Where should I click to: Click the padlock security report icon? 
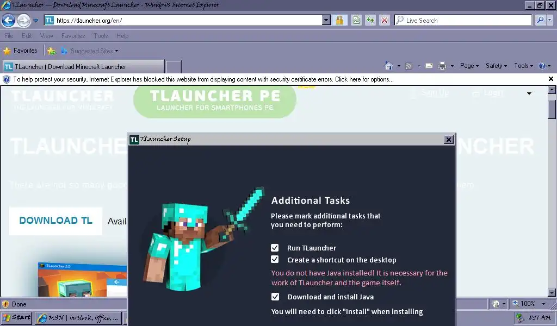pyautogui.click(x=339, y=20)
